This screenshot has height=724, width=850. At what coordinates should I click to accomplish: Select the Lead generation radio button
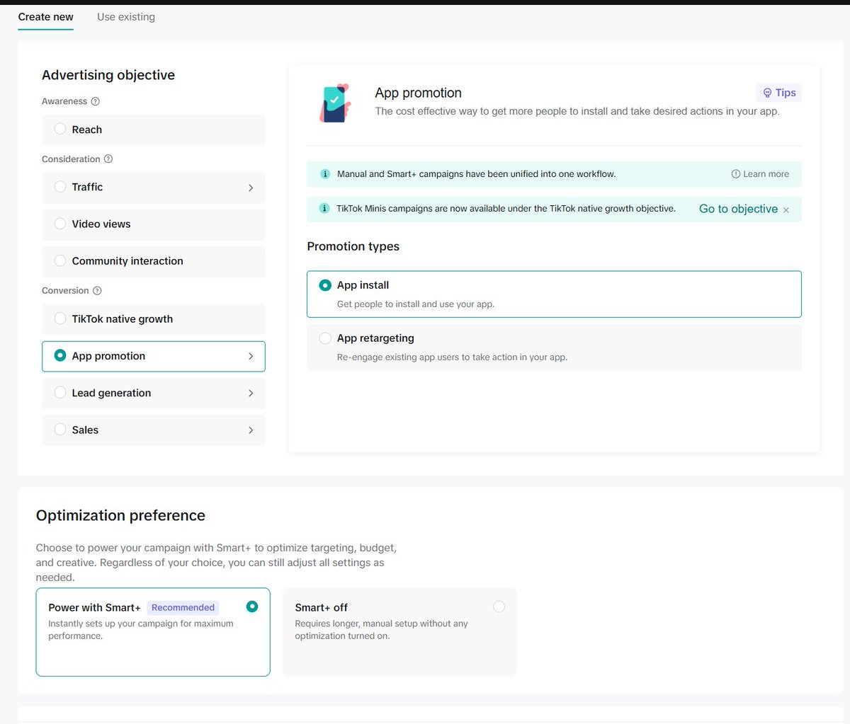point(60,393)
